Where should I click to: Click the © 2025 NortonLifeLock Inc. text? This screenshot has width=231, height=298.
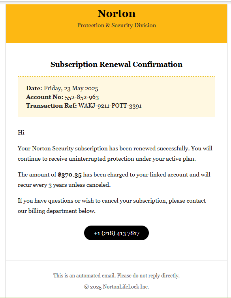click(116, 287)
